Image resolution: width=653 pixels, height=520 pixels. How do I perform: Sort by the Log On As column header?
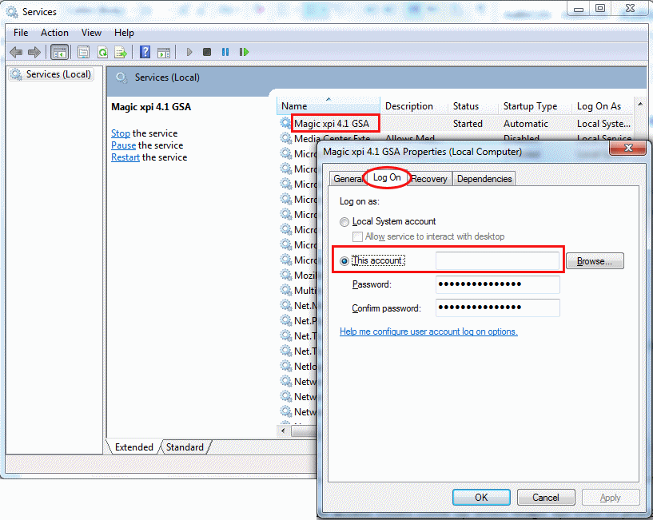tap(603, 106)
